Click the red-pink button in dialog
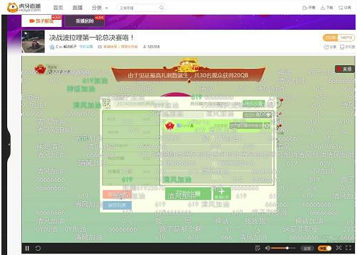 click(117, 195)
